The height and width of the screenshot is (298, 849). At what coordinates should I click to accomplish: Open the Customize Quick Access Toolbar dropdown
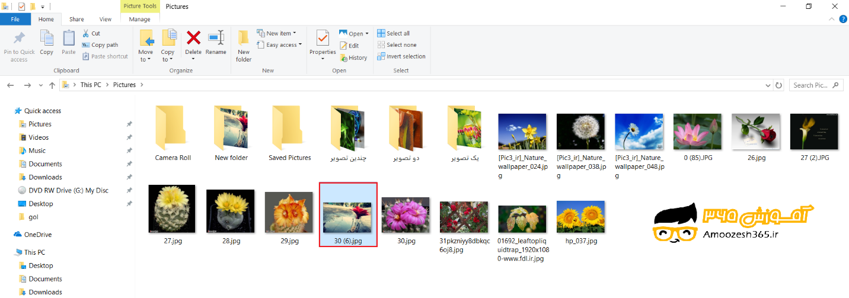(42, 7)
